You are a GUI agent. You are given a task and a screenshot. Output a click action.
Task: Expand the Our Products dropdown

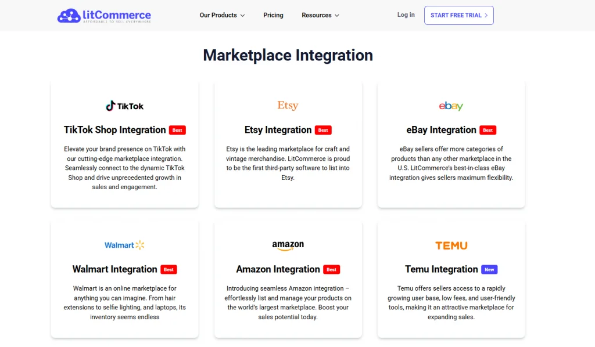click(x=222, y=15)
